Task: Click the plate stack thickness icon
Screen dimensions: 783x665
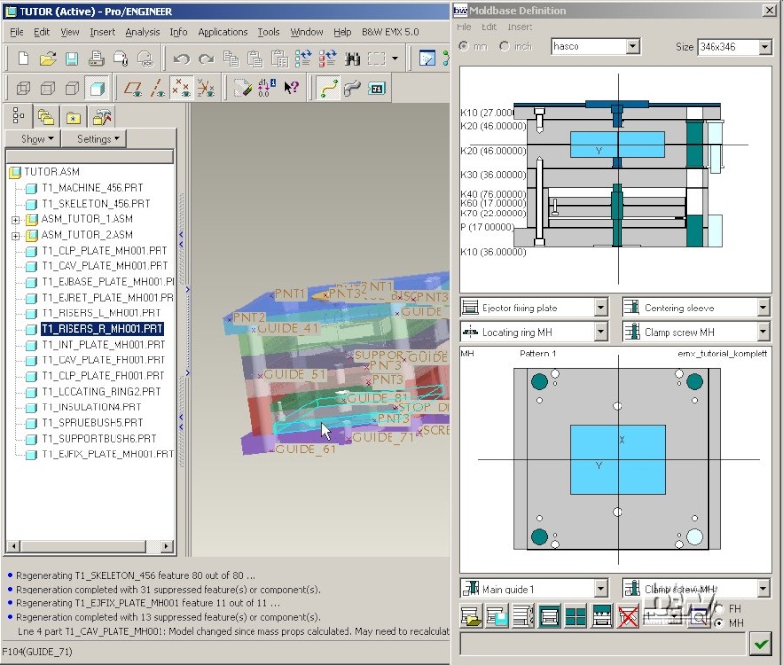Action: pyautogui.click(x=524, y=616)
